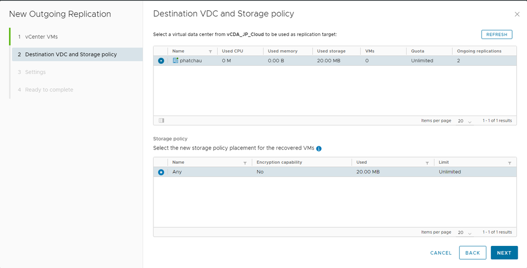527x268 pixels.
Task: Cancel the outgoing replication wizard
Action: point(441,253)
